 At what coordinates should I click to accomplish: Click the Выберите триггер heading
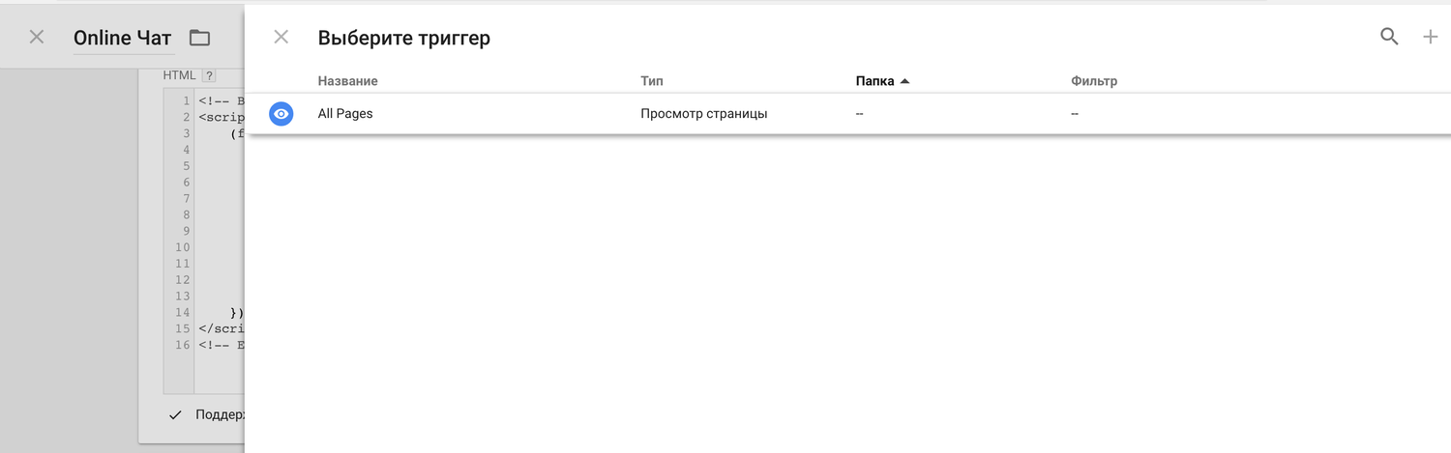tap(403, 38)
